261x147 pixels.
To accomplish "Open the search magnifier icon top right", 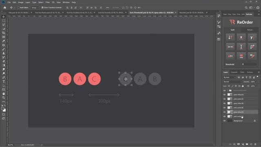I will pyautogui.click(x=246, y=8).
